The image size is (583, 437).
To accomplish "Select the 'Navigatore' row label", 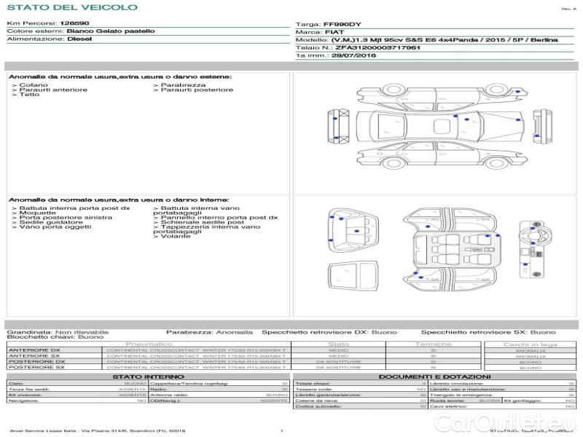I will click(x=23, y=401).
